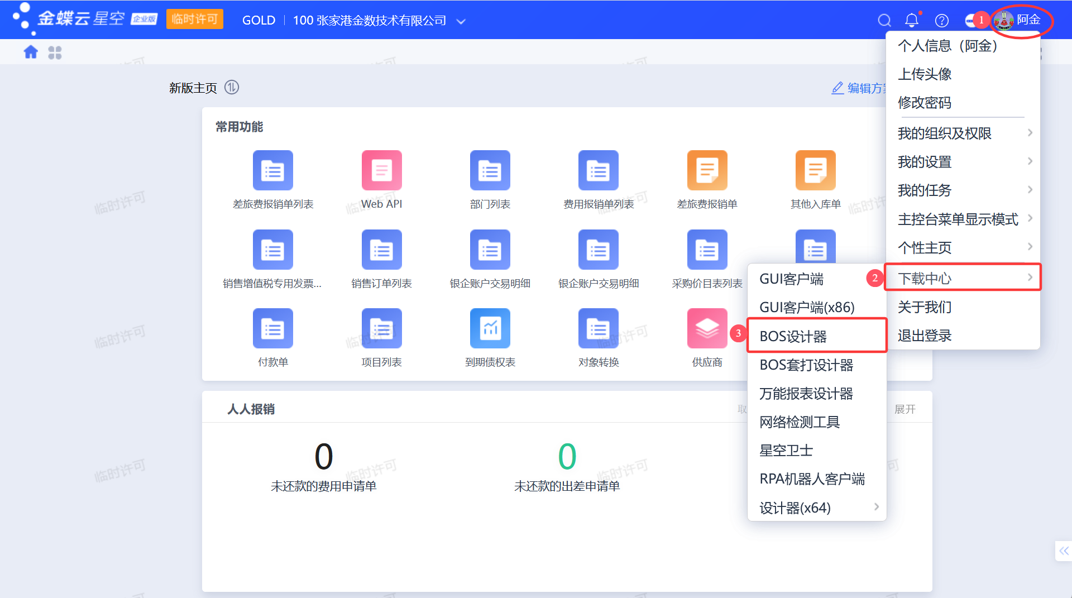Collapse side panel with double-arrow icon
Image resolution: width=1072 pixels, height=598 pixels.
click(1064, 551)
